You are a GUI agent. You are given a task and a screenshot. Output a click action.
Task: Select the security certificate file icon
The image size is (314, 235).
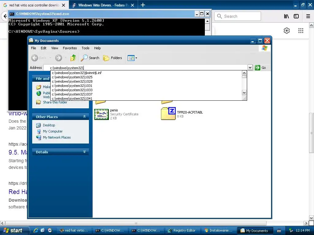pyautogui.click(x=101, y=114)
